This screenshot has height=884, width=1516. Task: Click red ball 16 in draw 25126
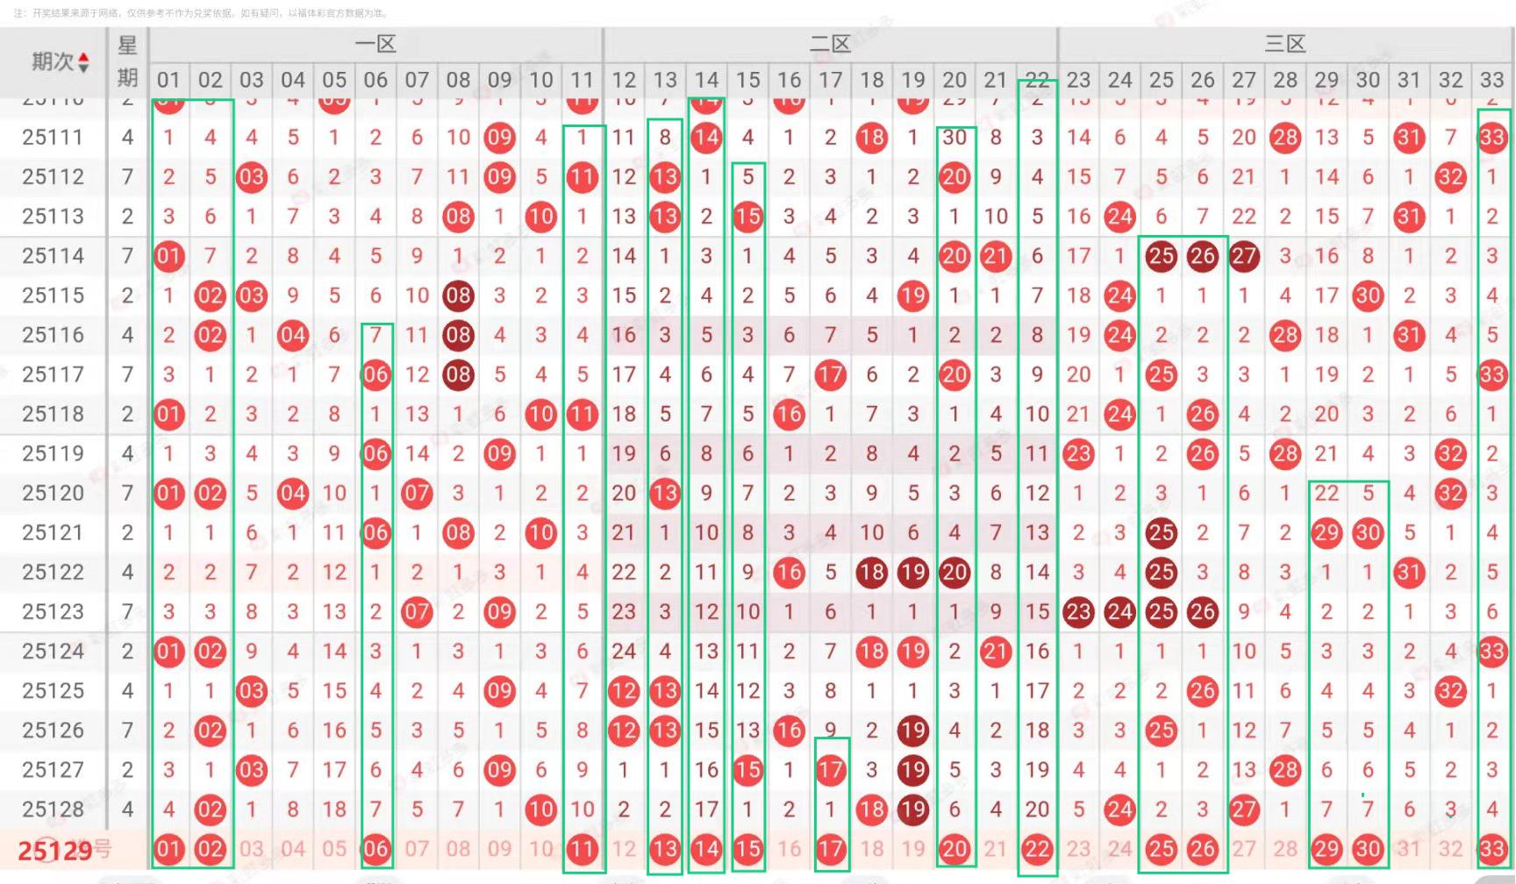(789, 730)
